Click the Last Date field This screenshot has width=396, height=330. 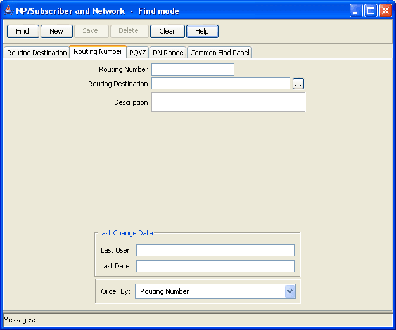coord(215,267)
